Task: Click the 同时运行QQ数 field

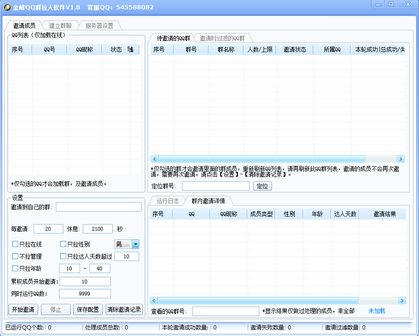Action: [x=85, y=294]
